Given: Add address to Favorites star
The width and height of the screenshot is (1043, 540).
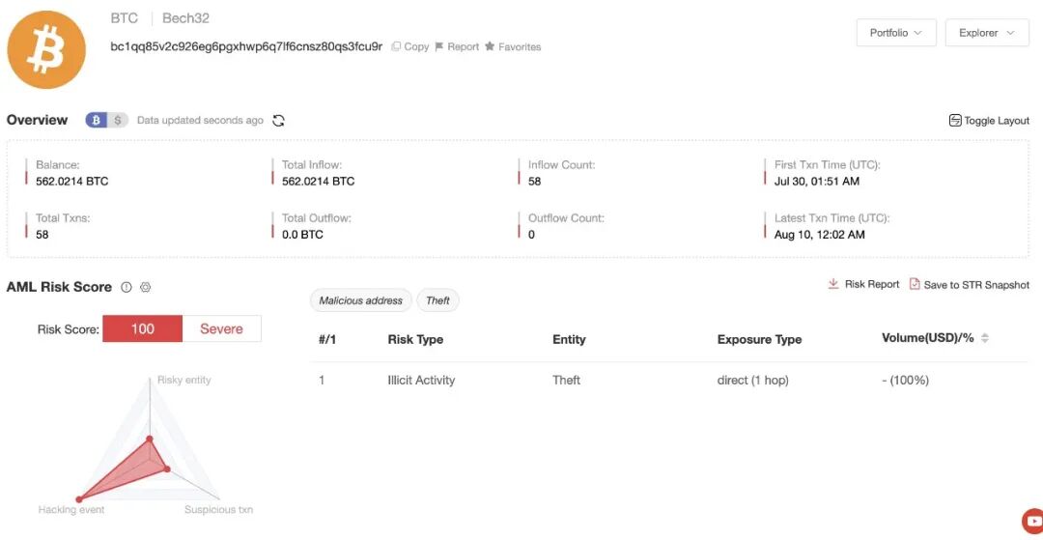Looking at the screenshot, I should (x=490, y=46).
